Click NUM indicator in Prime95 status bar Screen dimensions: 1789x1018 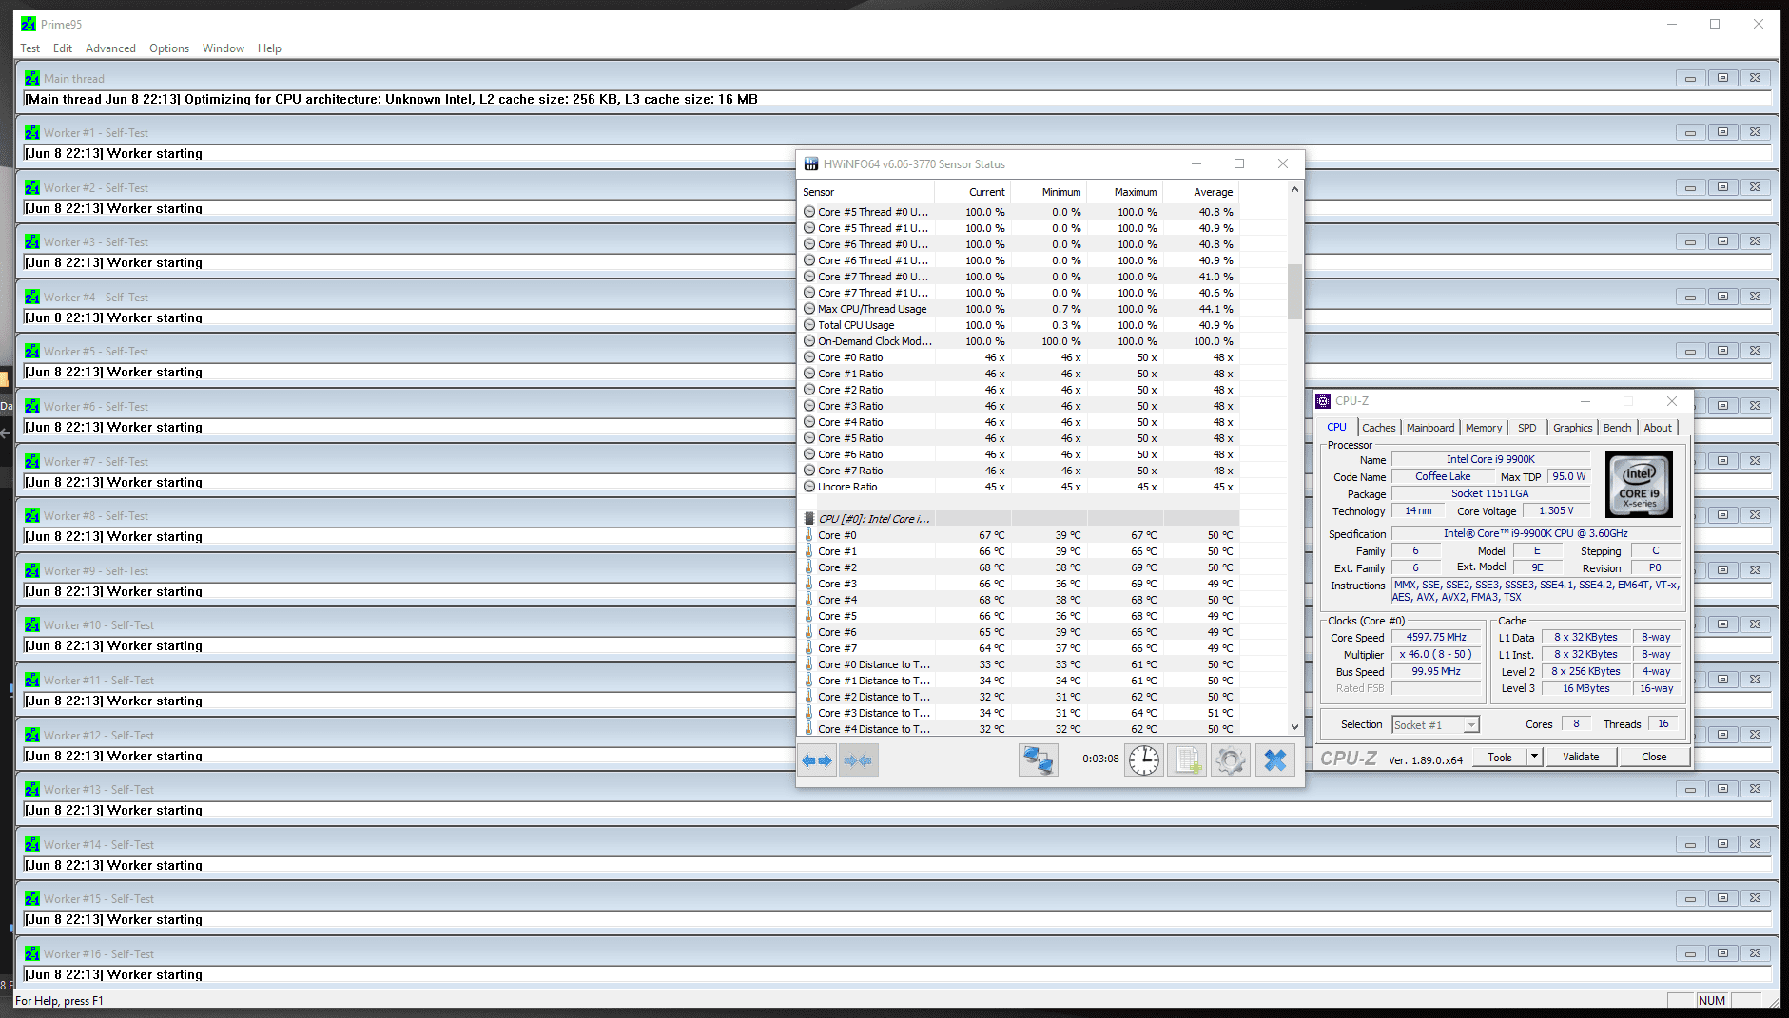[1712, 1001]
